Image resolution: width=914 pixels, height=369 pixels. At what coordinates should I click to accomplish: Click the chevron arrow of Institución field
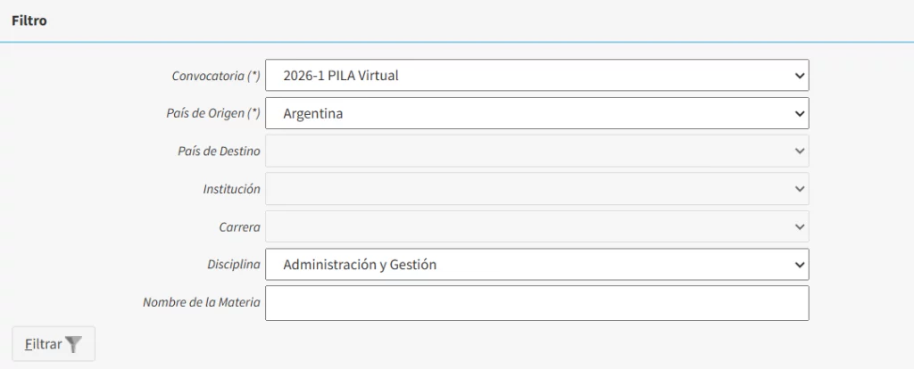tap(799, 189)
